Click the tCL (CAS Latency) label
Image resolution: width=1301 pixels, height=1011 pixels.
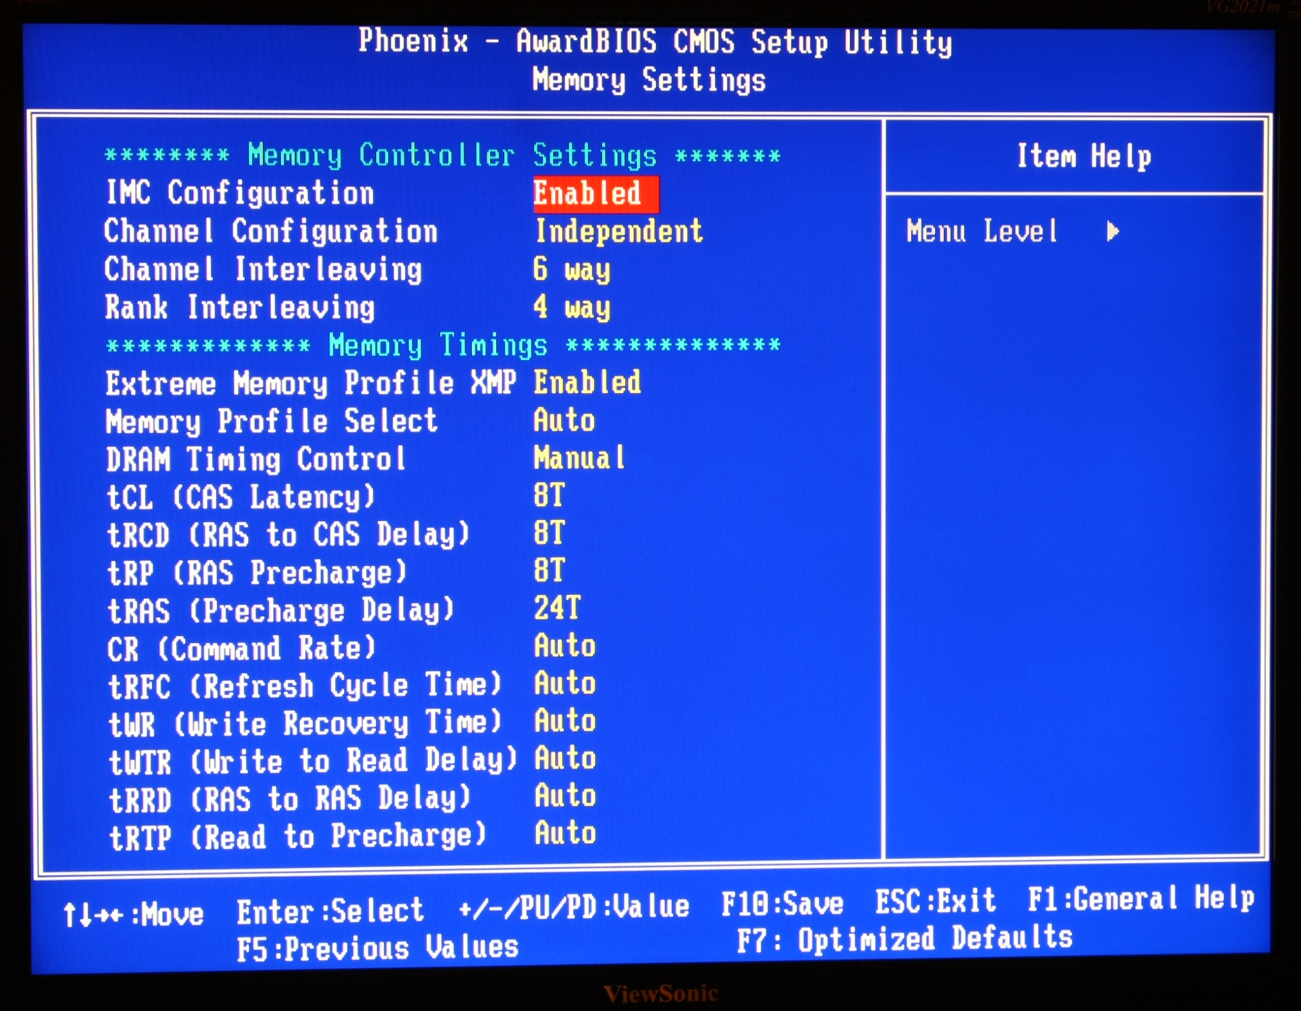coord(241,497)
